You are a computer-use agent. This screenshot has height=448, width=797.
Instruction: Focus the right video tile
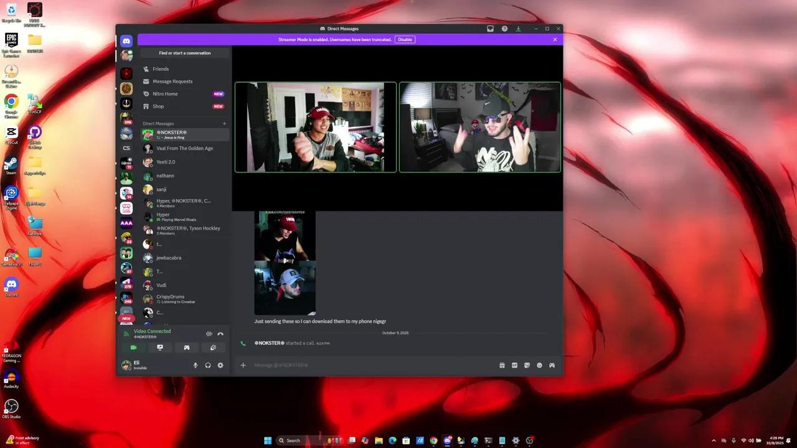480,127
